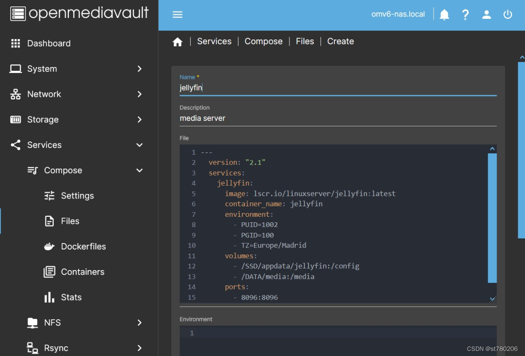Screen dimensions: 525x356
Task: Click the NFS network drive icon
Action: pos(33,323)
